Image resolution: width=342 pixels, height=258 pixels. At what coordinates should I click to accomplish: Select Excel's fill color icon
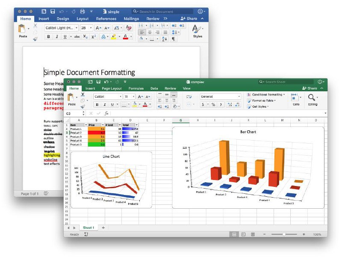point(135,105)
